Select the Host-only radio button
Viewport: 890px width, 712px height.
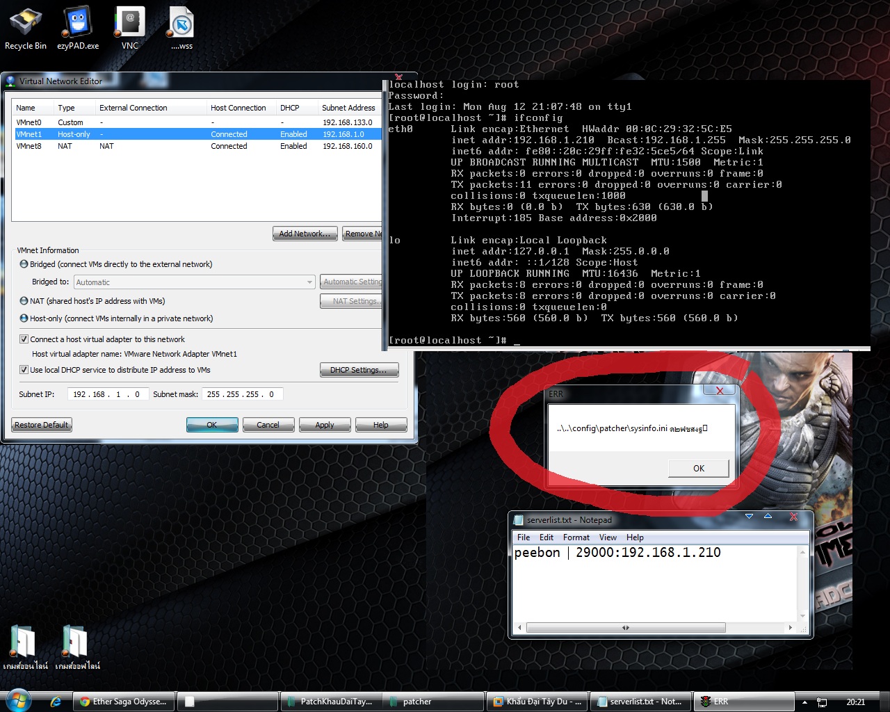(x=24, y=318)
